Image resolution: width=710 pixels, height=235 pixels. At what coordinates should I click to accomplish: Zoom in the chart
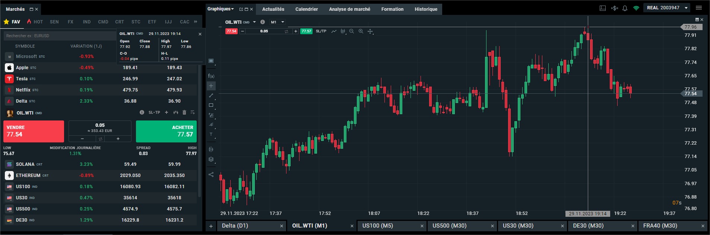click(361, 31)
